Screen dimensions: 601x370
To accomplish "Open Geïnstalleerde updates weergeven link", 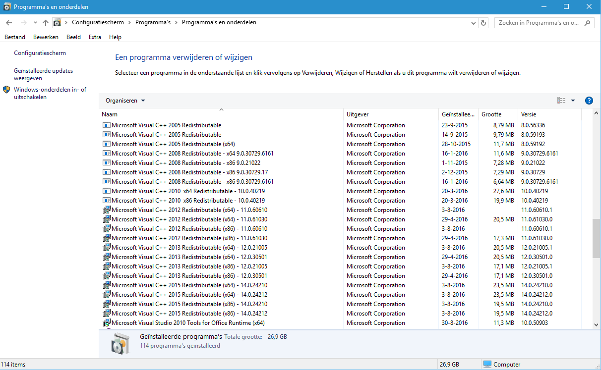I will coord(43,74).
